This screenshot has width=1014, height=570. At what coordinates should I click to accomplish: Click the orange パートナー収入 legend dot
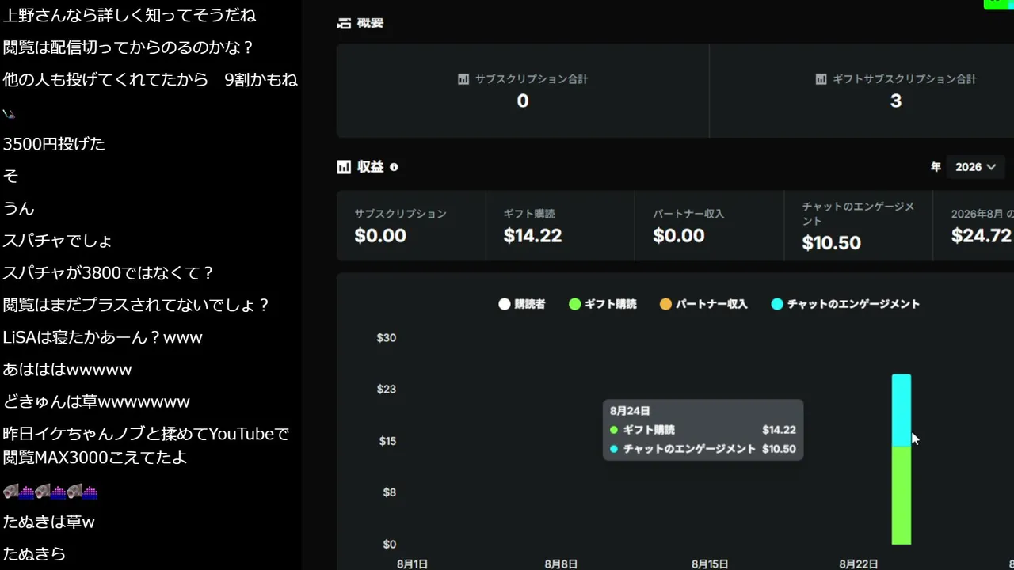coord(666,304)
